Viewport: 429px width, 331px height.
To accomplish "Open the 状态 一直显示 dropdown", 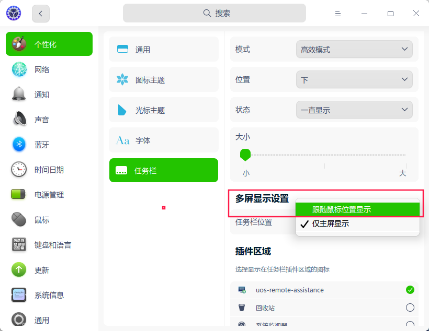I will [x=354, y=110].
